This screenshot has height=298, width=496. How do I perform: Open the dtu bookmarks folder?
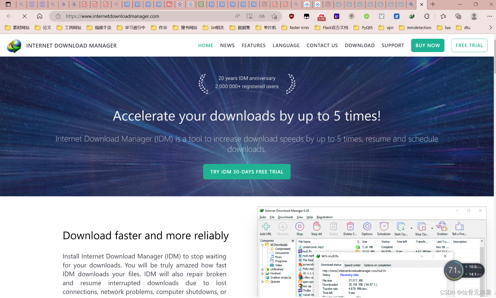tap(463, 27)
